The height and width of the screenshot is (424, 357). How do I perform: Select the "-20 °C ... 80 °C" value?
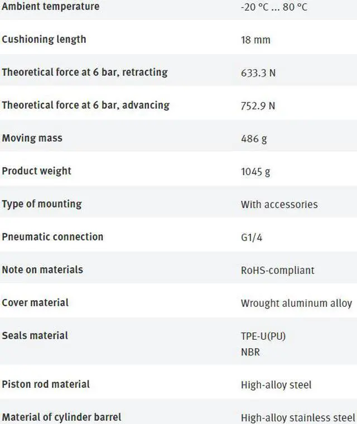pos(274,7)
